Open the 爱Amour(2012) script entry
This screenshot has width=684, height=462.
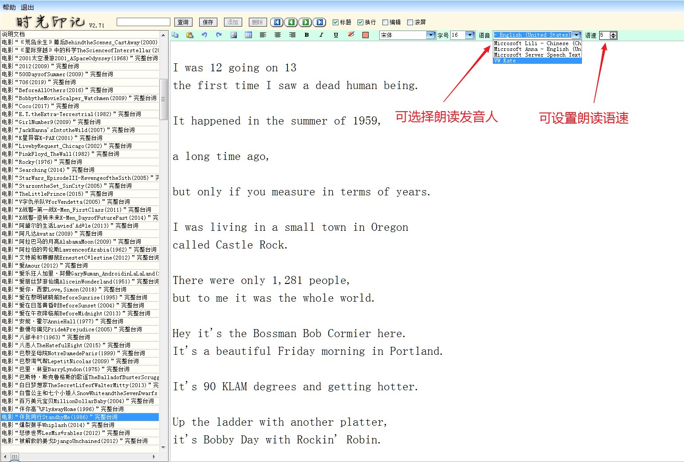click(x=80, y=265)
